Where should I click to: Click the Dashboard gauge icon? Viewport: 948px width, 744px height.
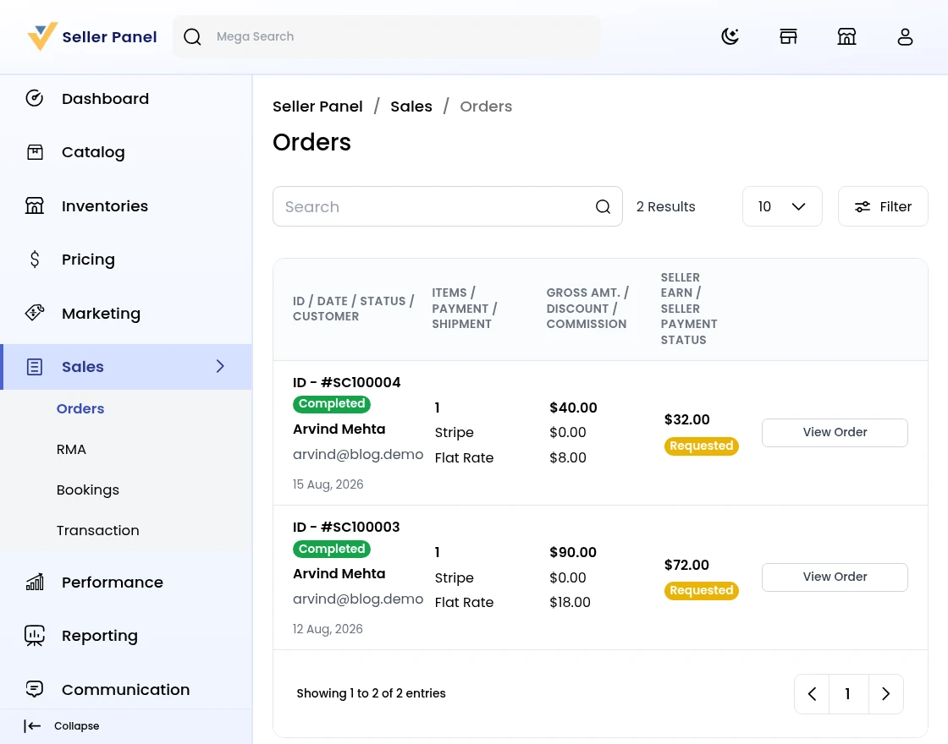[x=35, y=98]
